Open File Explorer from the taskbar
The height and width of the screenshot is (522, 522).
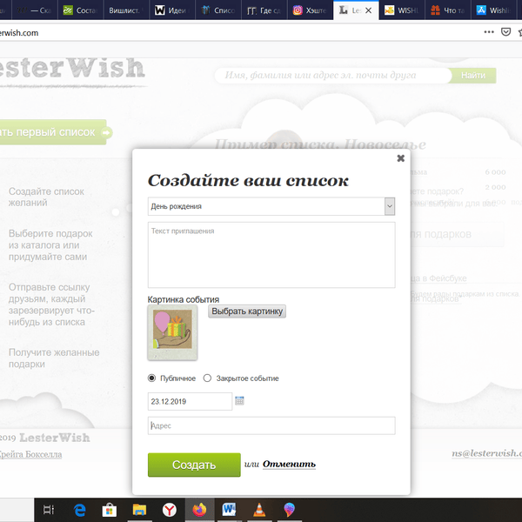click(139, 510)
